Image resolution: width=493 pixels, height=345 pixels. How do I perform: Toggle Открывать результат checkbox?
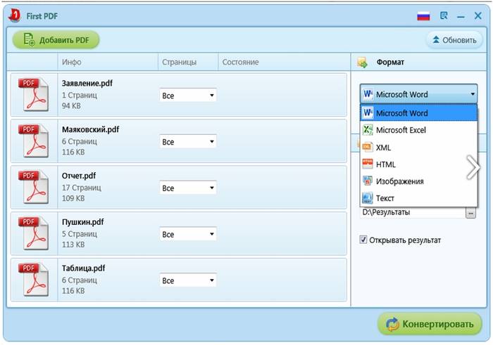[363, 240]
